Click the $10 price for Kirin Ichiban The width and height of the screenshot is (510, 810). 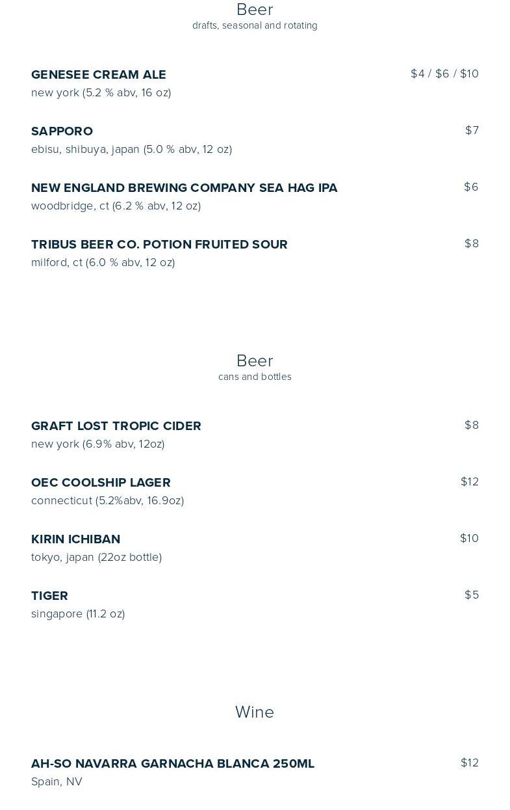[469, 539]
